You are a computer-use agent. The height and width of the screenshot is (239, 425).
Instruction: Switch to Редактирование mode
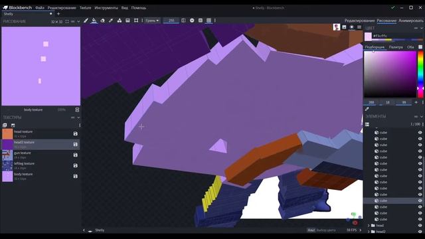pos(359,21)
